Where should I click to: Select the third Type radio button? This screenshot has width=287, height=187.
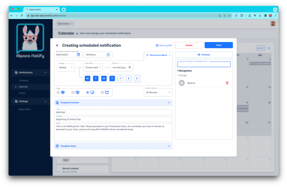(88, 93)
